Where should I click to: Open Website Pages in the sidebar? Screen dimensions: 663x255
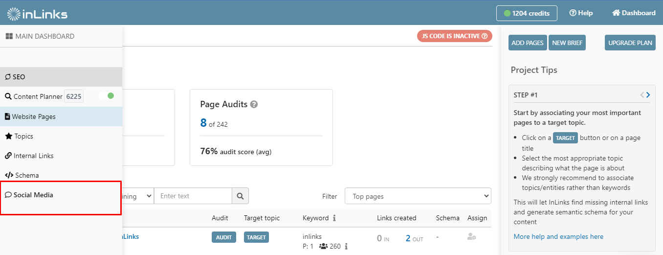coord(61,116)
